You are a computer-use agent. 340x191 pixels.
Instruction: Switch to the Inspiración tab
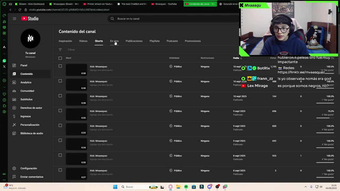tap(65, 41)
